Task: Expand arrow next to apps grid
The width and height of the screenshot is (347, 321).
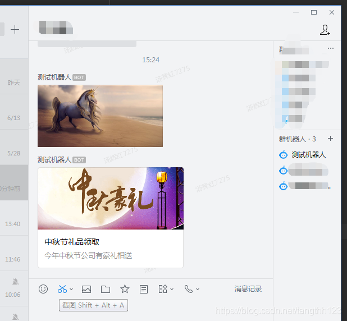Action: tap(172, 289)
